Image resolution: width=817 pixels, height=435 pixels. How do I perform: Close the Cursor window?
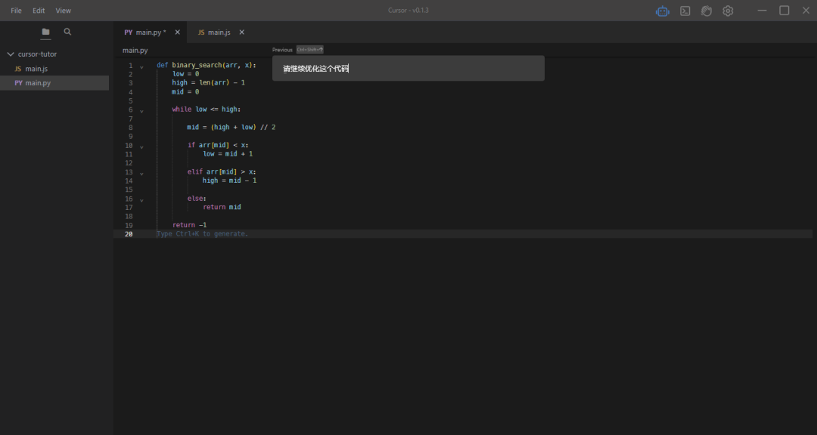pos(806,11)
